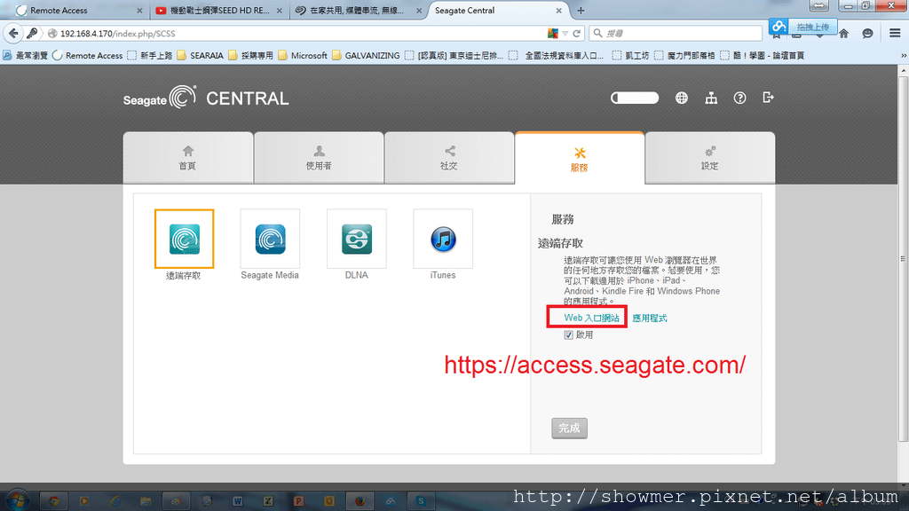Open the SEARAIA bookmark folder
The width and height of the screenshot is (909, 511).
[200, 56]
